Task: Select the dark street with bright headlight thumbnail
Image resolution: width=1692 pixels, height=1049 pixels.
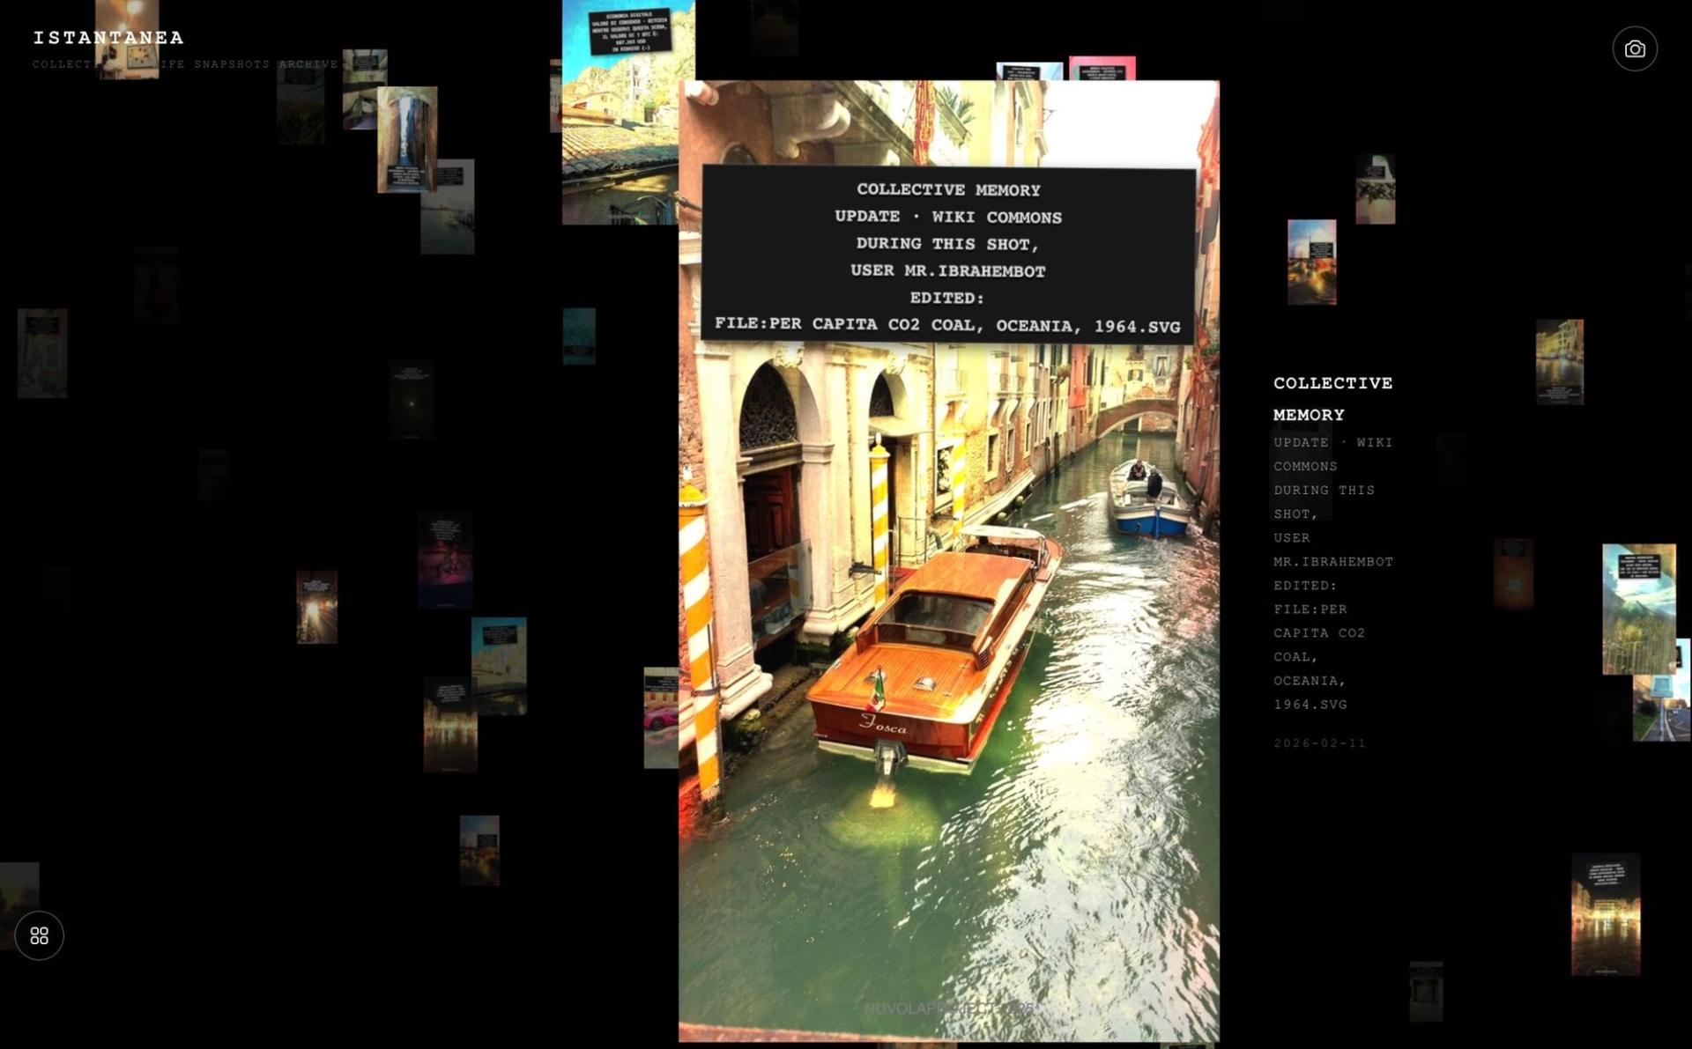Action: (317, 607)
